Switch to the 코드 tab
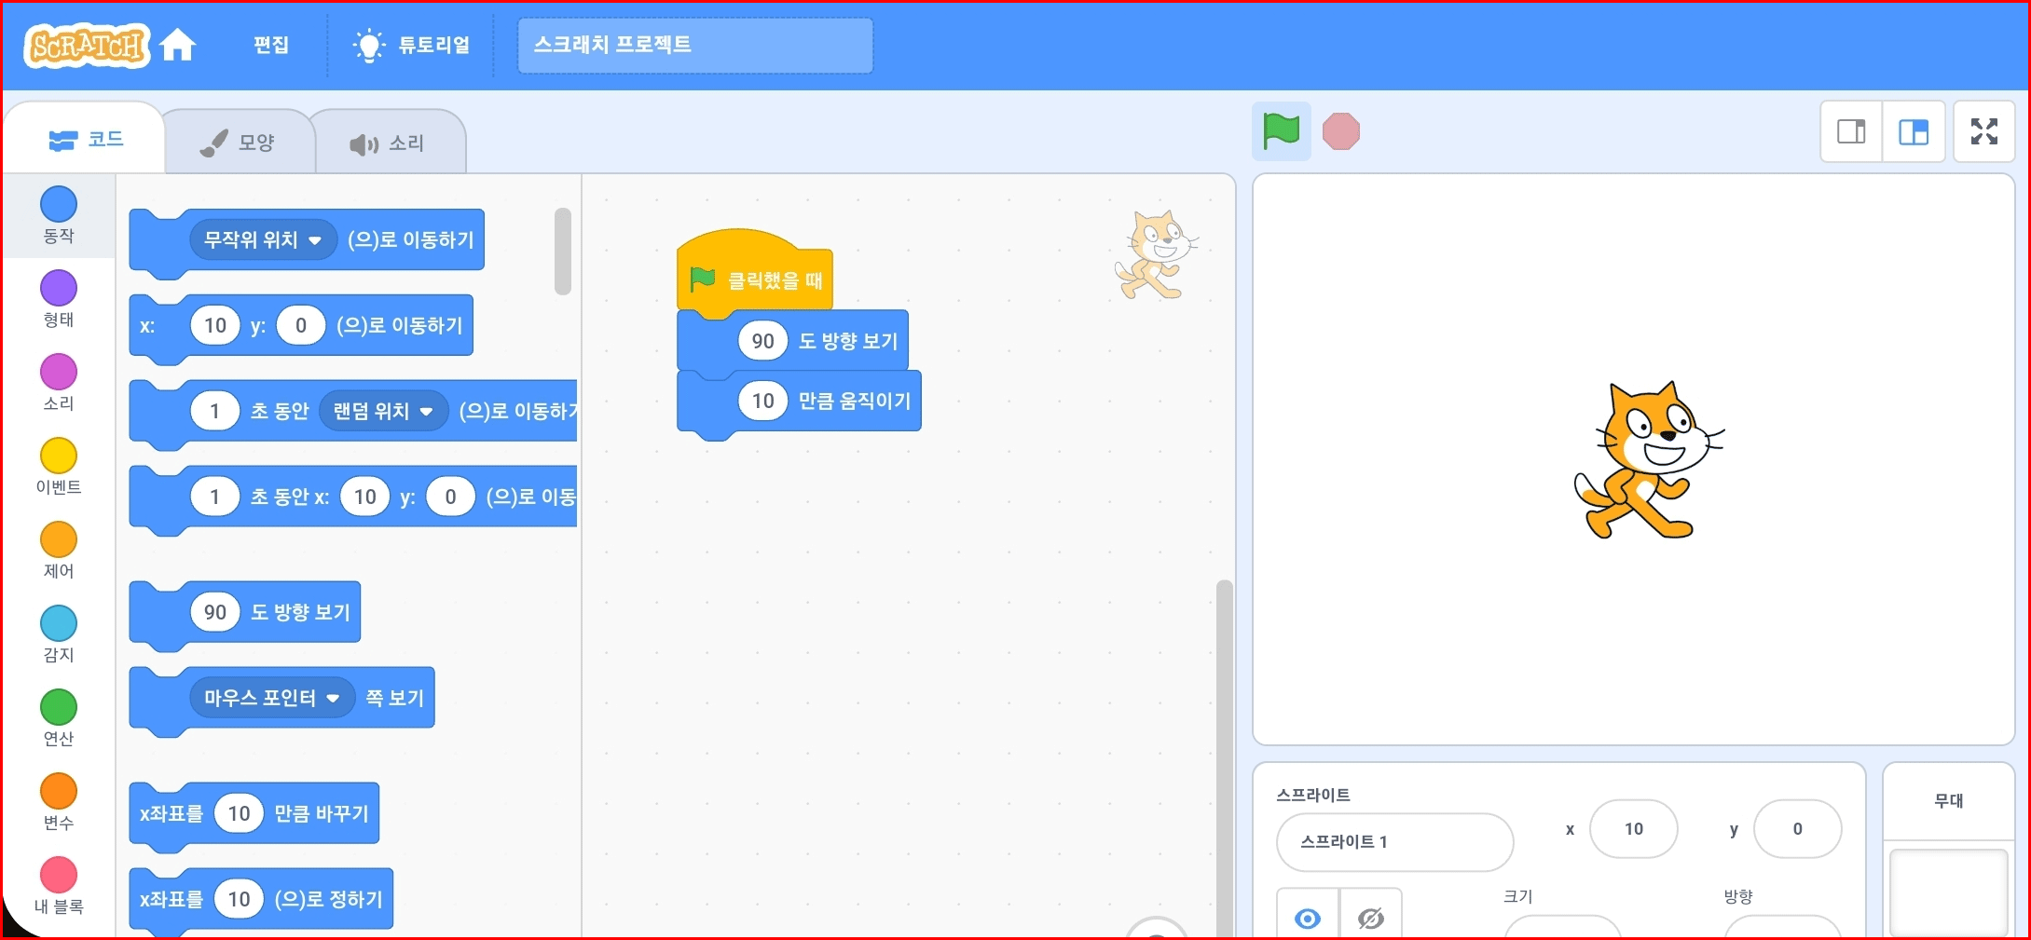This screenshot has width=2031, height=940. pyautogui.click(x=86, y=140)
